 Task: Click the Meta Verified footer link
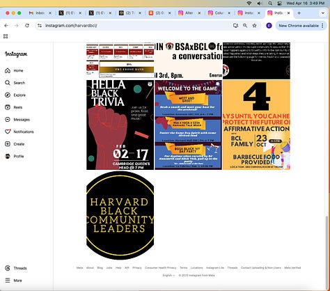pos(292,267)
